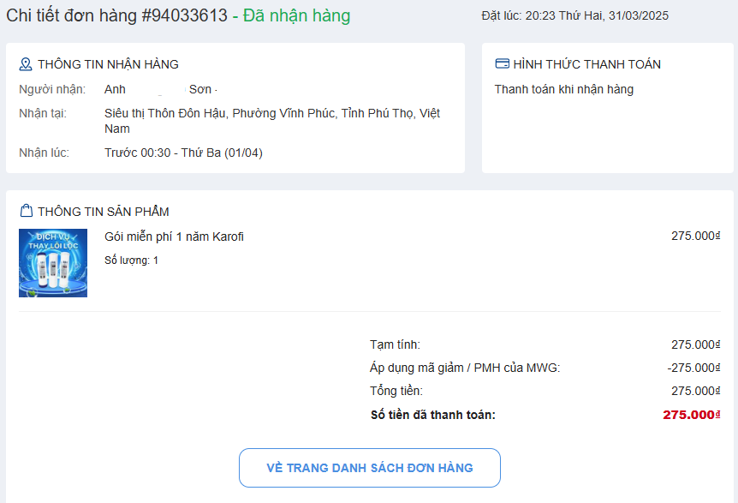Click the THÔNG TIN SẢN PHẨM heading
The image size is (738, 503).
point(104,212)
